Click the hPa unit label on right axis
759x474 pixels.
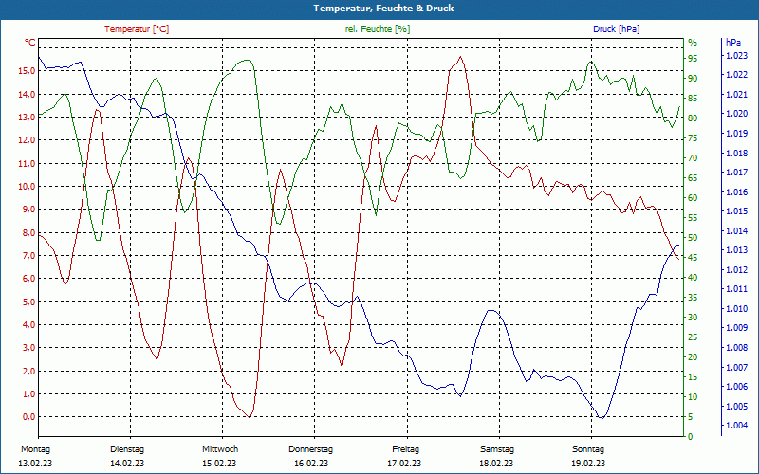point(733,43)
